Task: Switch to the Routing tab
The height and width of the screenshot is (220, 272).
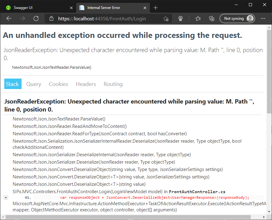Action: tap(113, 84)
